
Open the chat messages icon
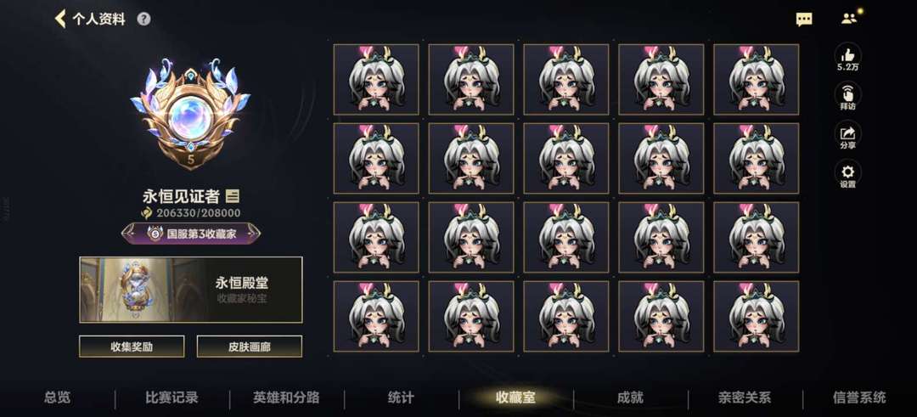tap(804, 20)
